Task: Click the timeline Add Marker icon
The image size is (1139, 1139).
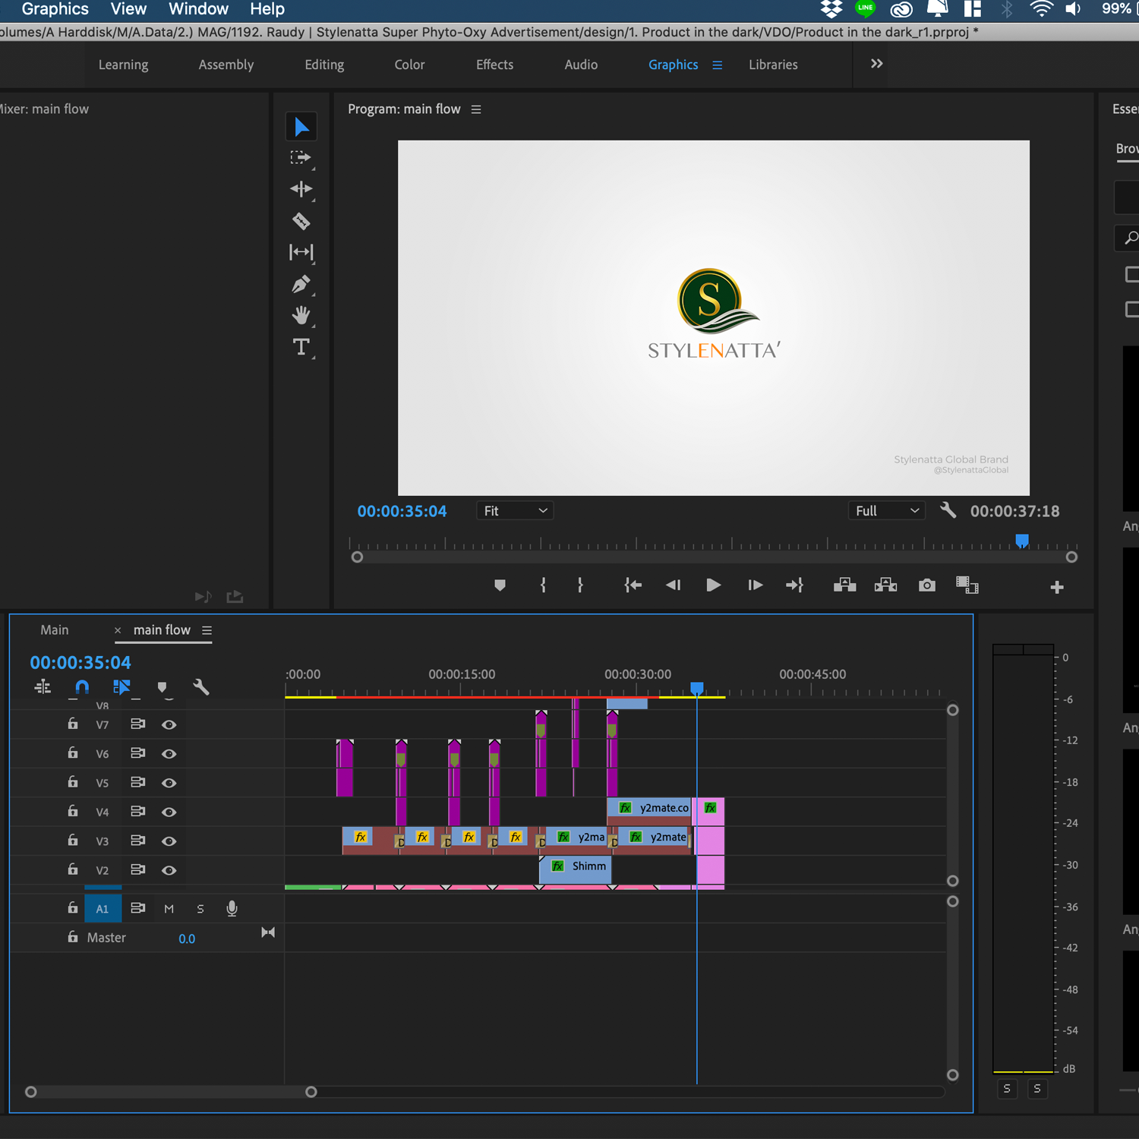Action: pos(162,687)
